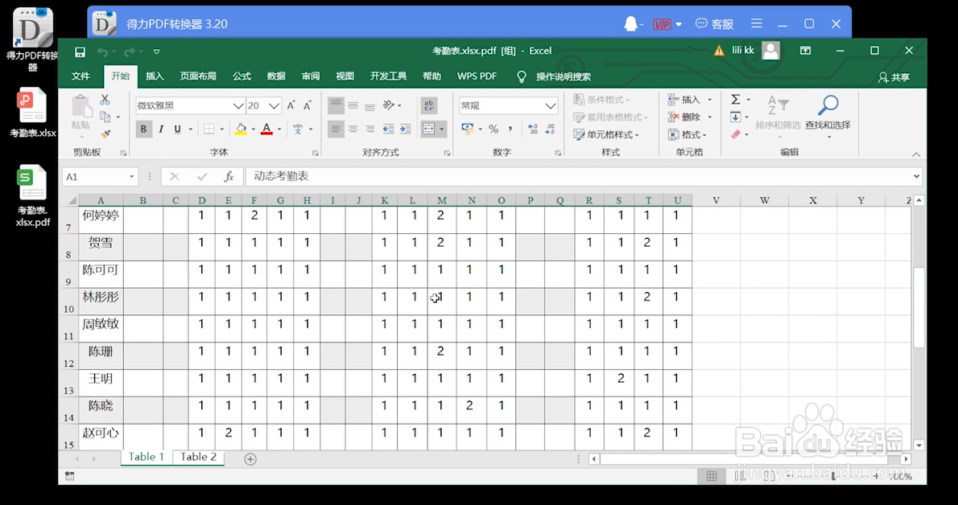The image size is (958, 505).
Task: Switch to the 插入 ribbon tab
Action: point(155,76)
